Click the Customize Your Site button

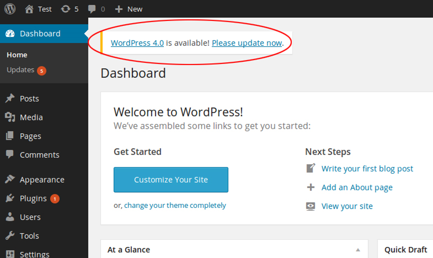point(171,179)
